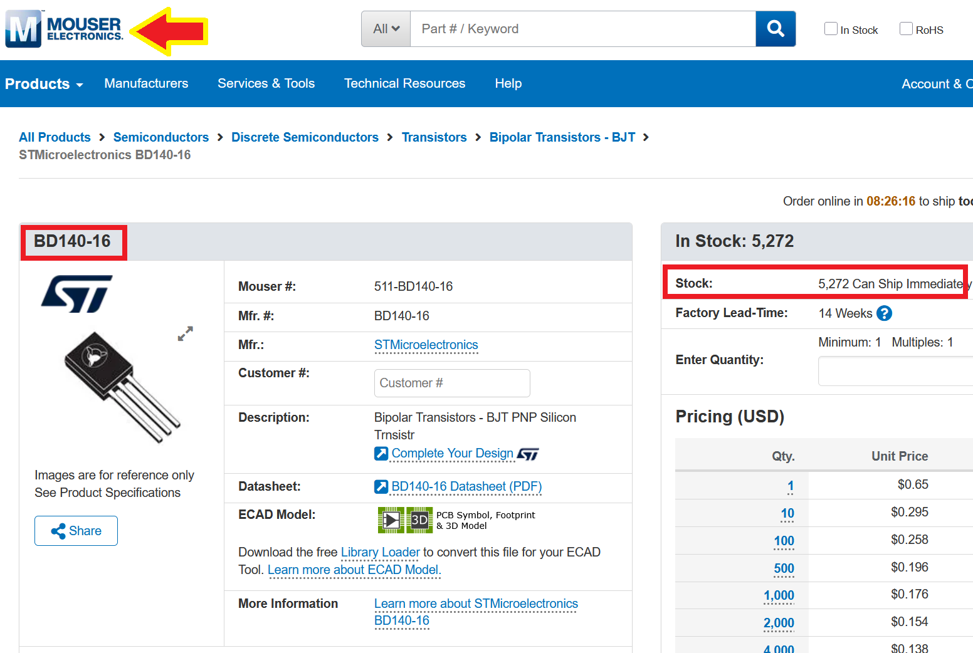Click the $0.295 unit price
The width and height of the screenshot is (973, 653).
point(910,512)
